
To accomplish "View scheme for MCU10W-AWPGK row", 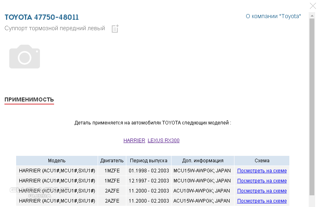I will pyautogui.click(x=262, y=181).
